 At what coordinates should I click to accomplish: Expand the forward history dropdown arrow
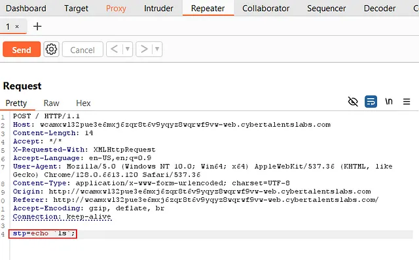pyautogui.click(x=157, y=49)
